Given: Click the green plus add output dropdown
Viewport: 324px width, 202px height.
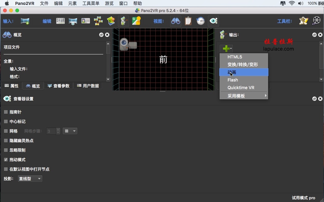Looking at the screenshot, I should point(226,49).
